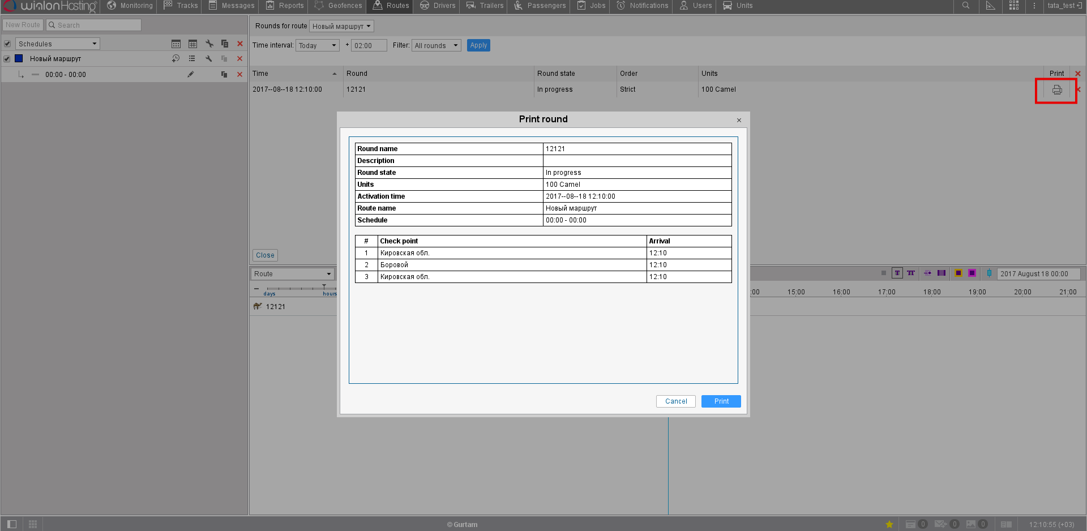Screen dimensions: 1087x531
Task: Delete the 00:00 - 00:00 schedule with red X
Action: 239,75
